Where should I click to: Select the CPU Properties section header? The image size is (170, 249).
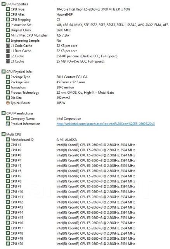pyautogui.click(x=17, y=4)
